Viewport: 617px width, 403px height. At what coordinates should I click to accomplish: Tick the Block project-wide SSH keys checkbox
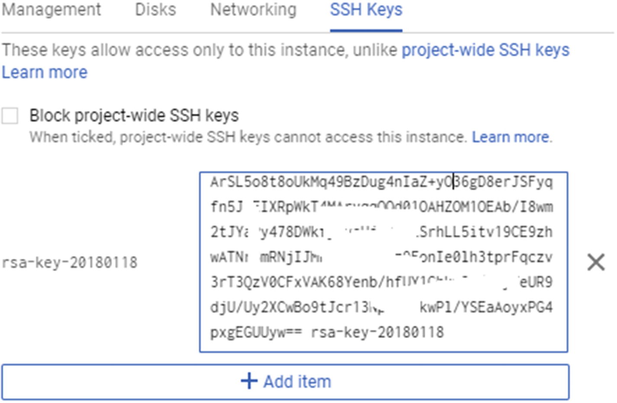[10, 116]
